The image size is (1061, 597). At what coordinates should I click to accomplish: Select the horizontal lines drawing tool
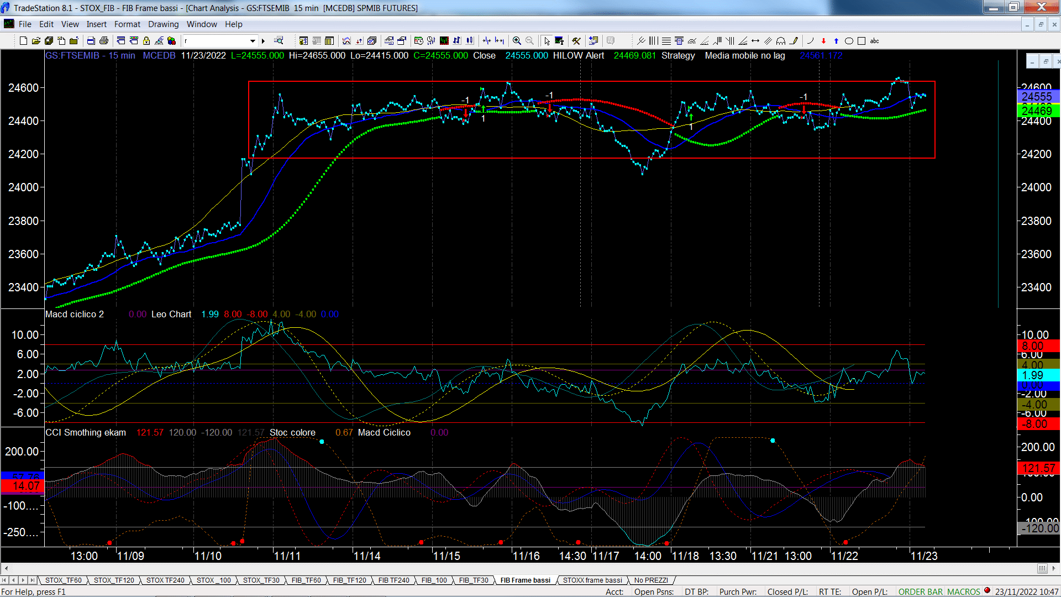pos(666,41)
